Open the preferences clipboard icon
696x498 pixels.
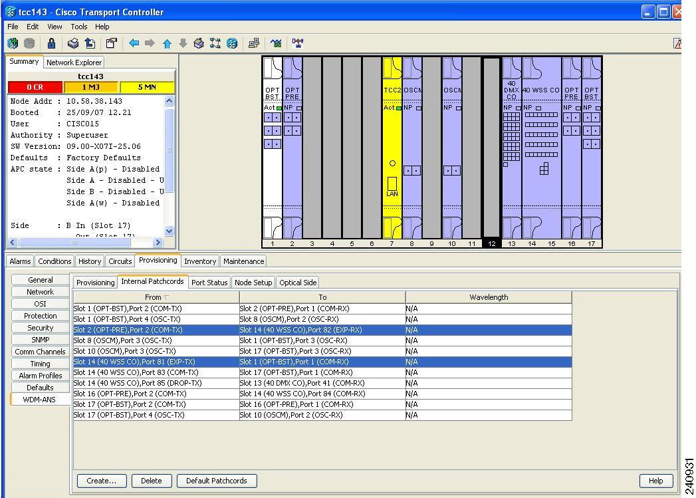click(x=112, y=43)
